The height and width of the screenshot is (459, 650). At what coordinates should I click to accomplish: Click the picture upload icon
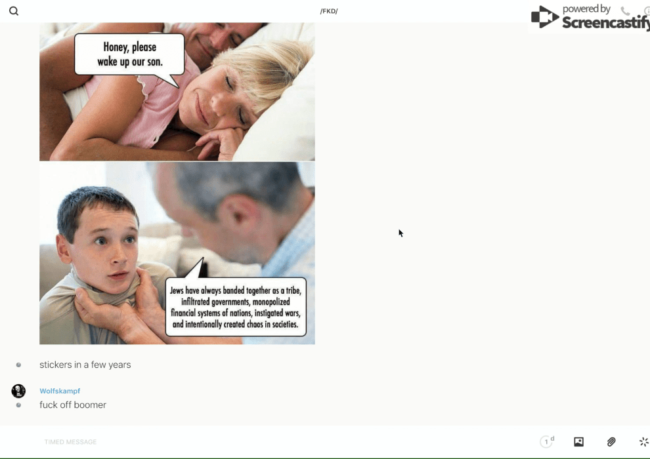coord(578,442)
